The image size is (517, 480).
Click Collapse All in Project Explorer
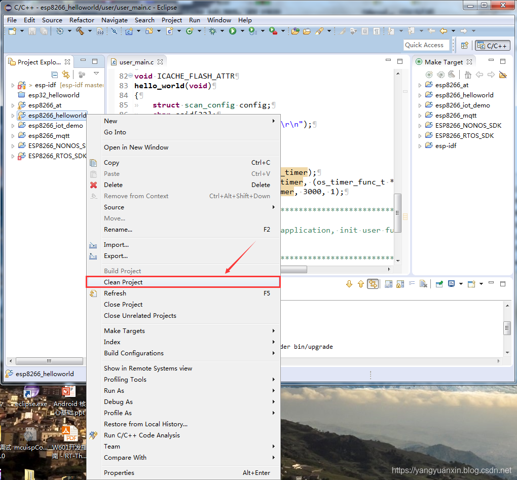tap(55, 75)
